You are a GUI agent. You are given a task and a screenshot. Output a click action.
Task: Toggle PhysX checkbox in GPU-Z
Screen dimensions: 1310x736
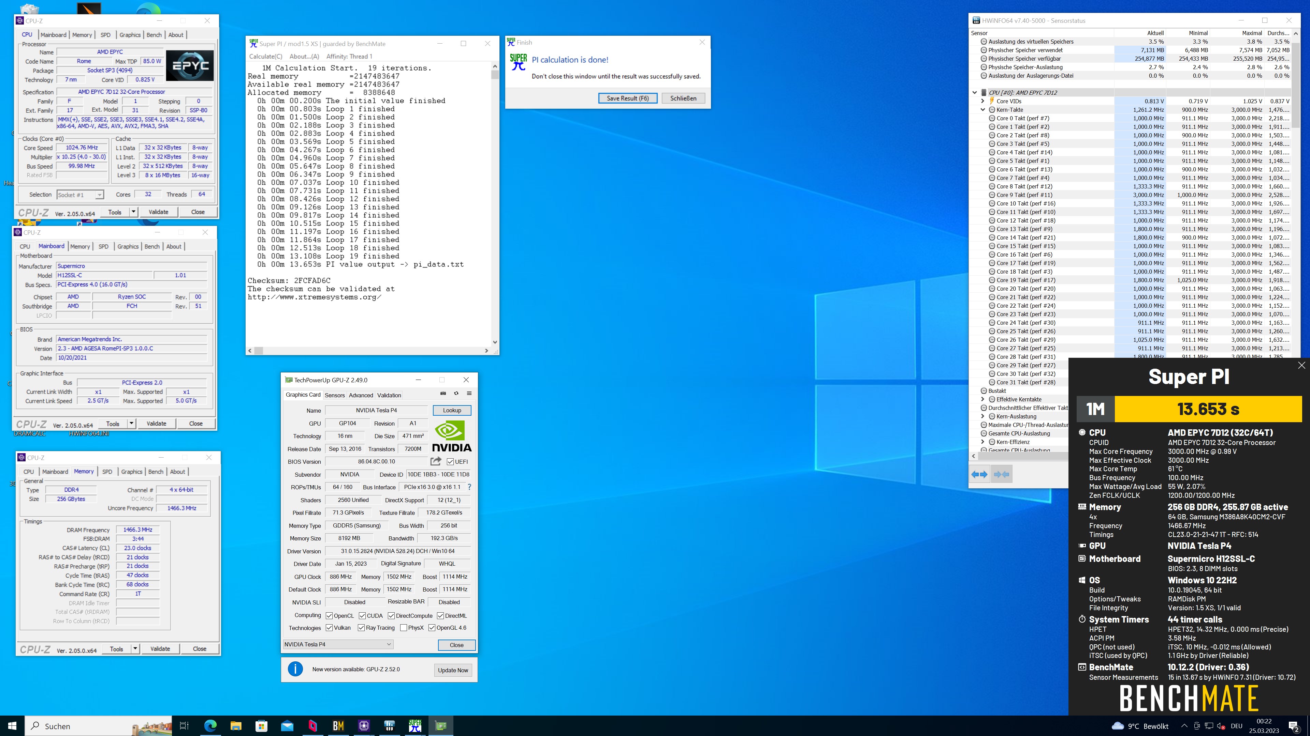(403, 628)
